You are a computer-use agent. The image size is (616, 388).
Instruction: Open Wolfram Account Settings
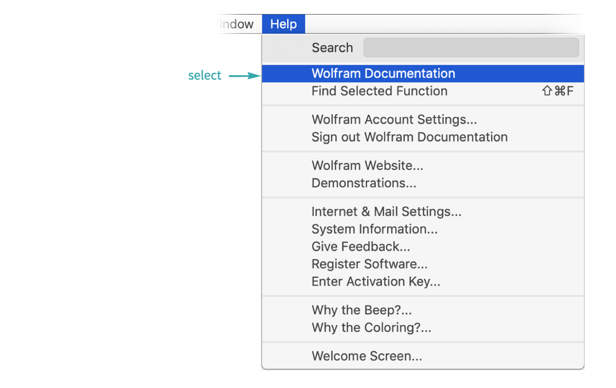point(394,119)
